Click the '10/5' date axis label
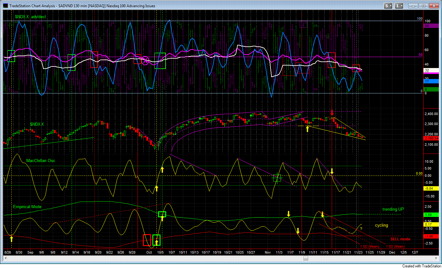 tap(160, 252)
